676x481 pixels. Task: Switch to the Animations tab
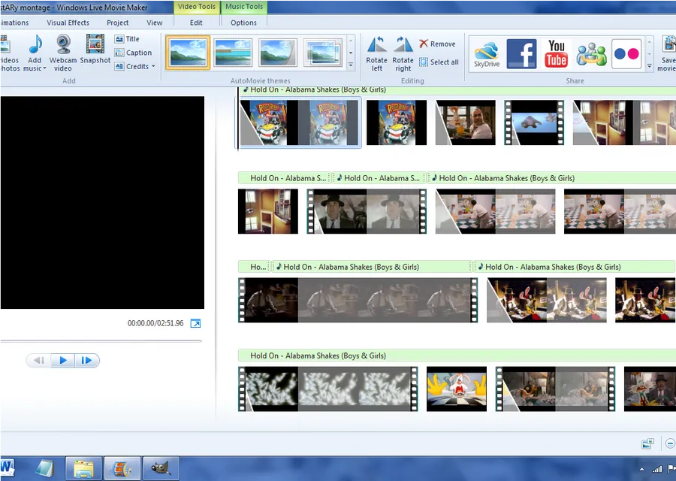pos(15,23)
